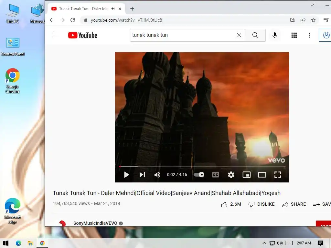Viewport: 331px width, 248px height.
Task: Install the YouTube app icon in address bar
Action: (292, 20)
